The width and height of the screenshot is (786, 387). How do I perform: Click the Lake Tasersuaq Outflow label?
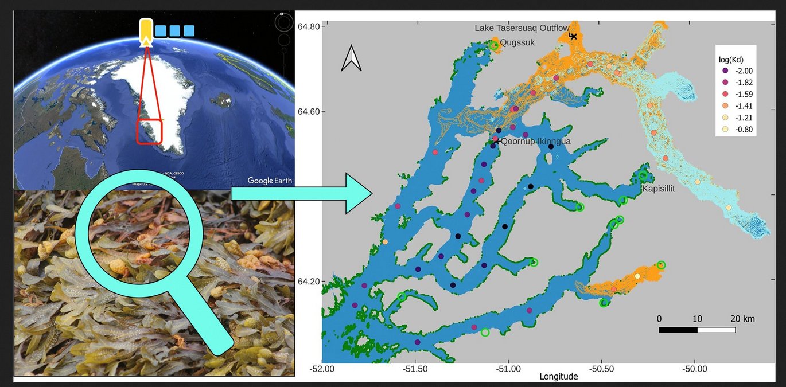tap(522, 28)
